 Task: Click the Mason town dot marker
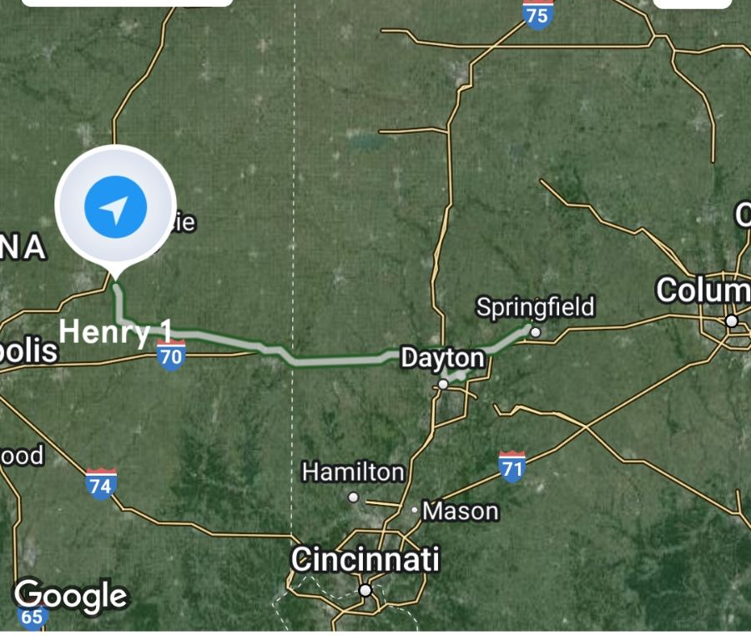click(415, 510)
